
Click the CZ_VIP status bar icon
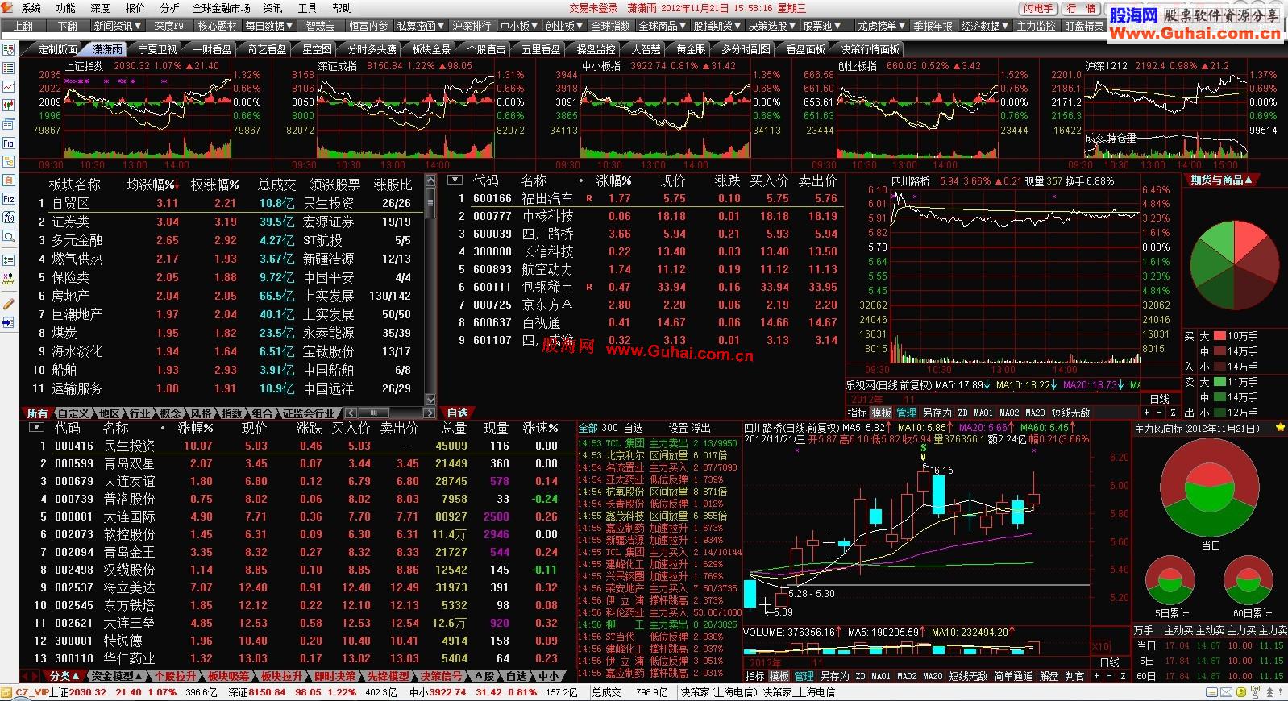(x=8, y=692)
